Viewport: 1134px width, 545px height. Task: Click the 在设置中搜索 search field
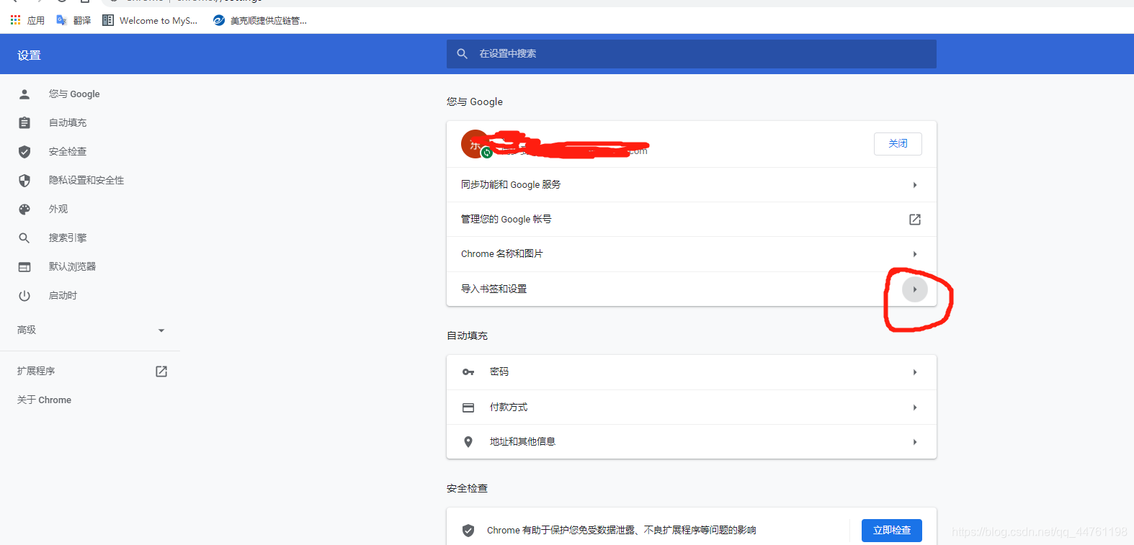pos(692,54)
